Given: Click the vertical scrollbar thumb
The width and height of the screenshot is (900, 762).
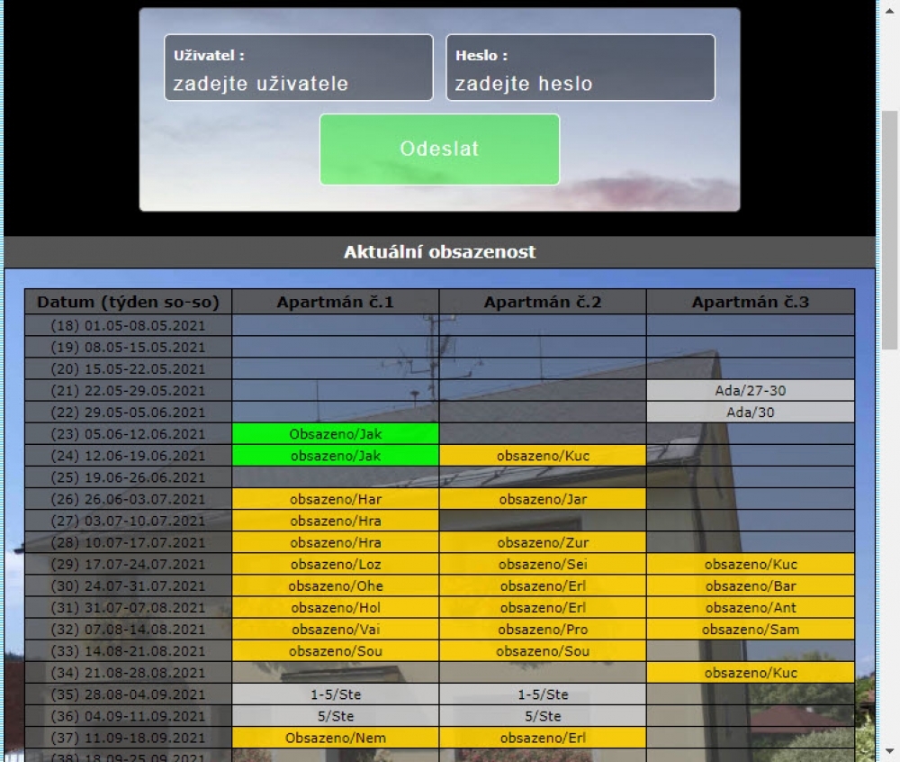Looking at the screenshot, I should (x=889, y=230).
